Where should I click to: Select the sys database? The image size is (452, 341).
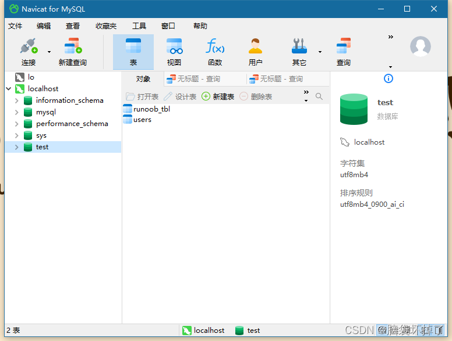[41, 135]
